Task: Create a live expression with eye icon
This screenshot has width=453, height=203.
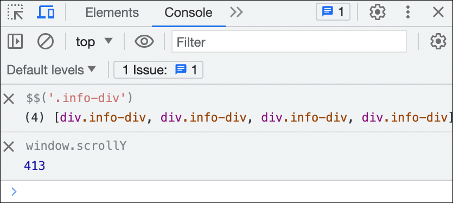Action: click(x=144, y=42)
